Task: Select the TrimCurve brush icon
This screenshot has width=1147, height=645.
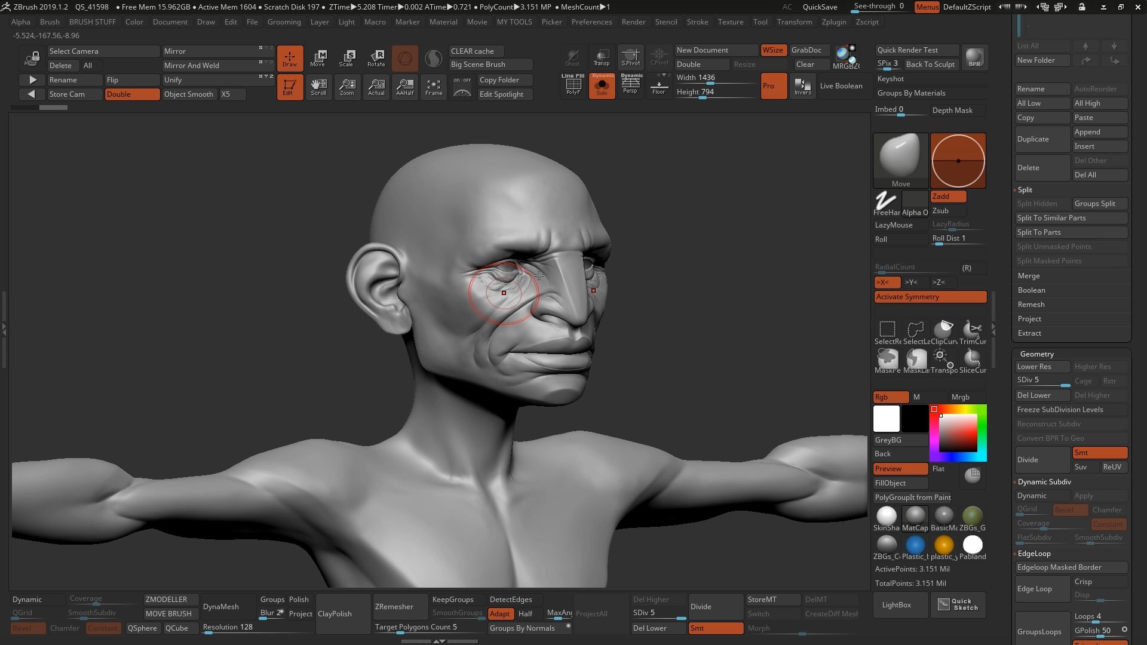Action: pos(973,333)
